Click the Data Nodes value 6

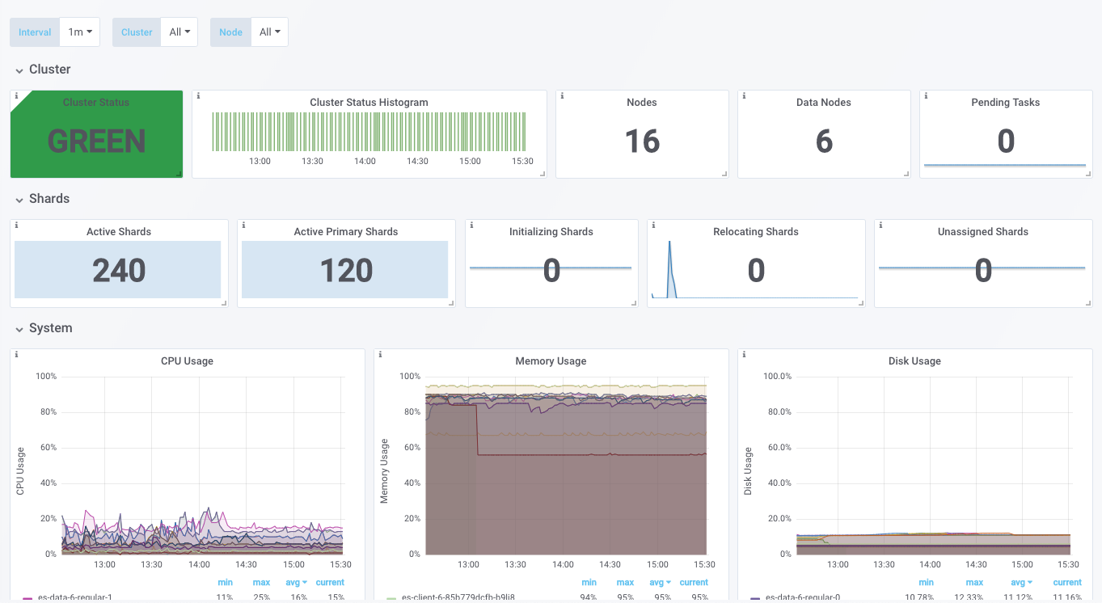824,141
